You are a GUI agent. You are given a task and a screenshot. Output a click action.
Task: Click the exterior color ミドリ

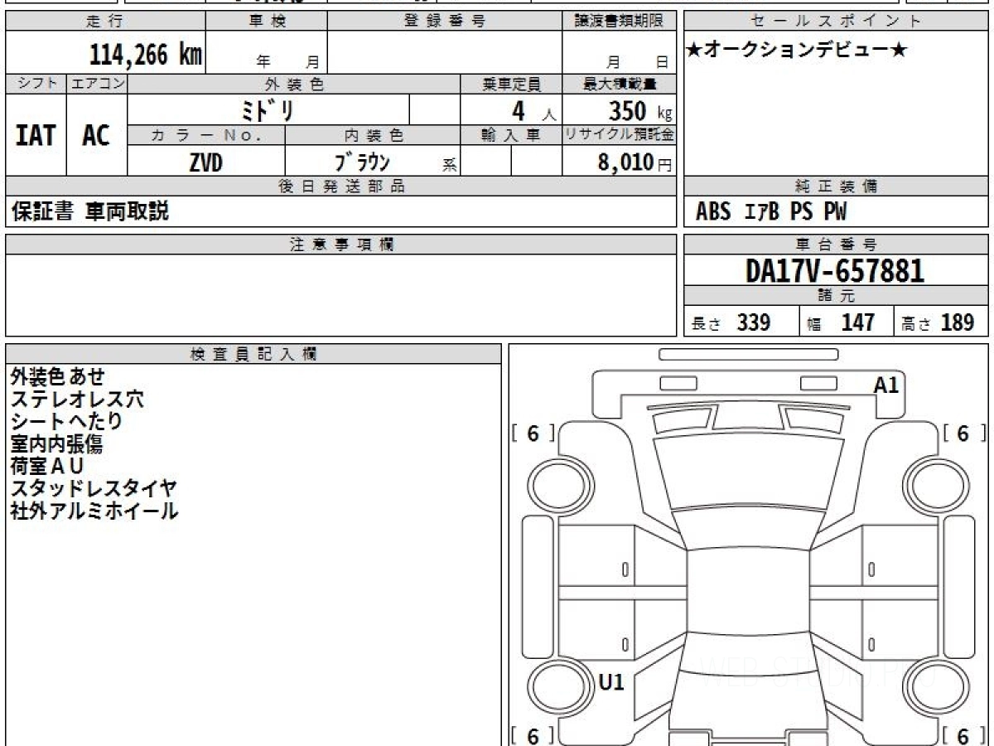click(x=268, y=109)
